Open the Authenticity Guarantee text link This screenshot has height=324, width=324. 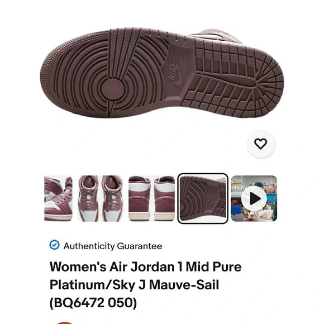click(x=113, y=246)
